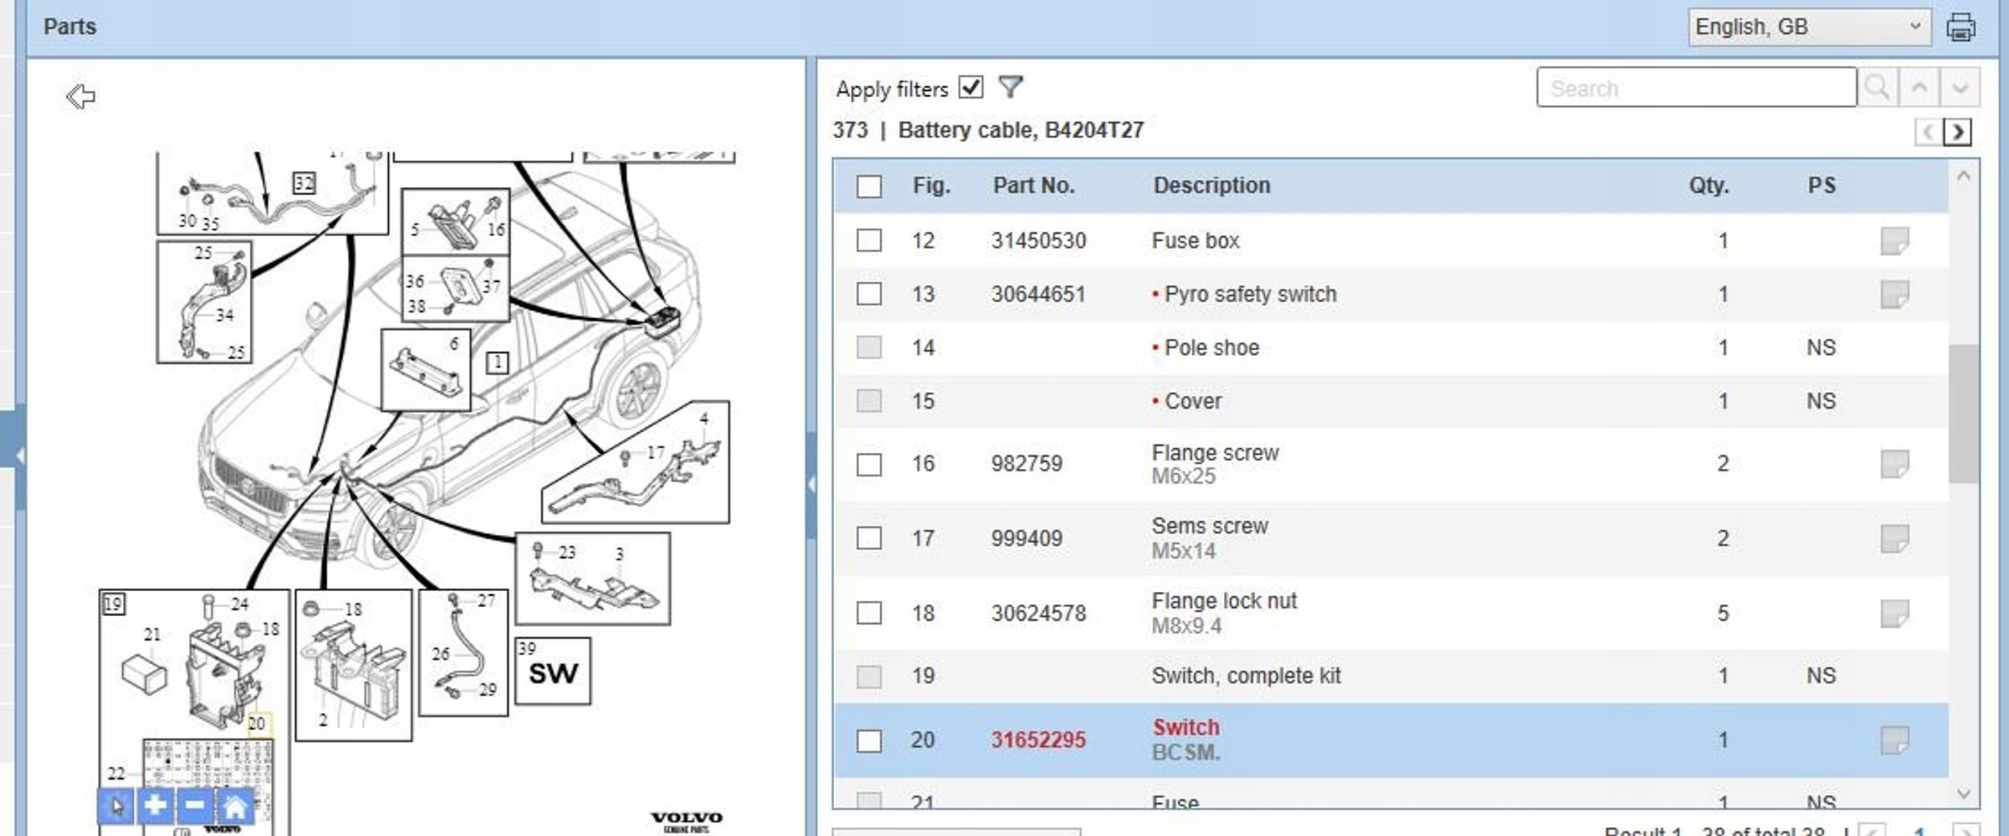Screen dimensions: 2009x836
Task: Open note for Switch BCSM row
Action: [x=1894, y=740]
